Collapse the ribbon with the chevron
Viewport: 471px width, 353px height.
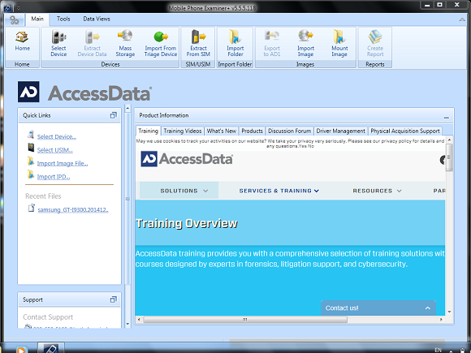[462, 19]
